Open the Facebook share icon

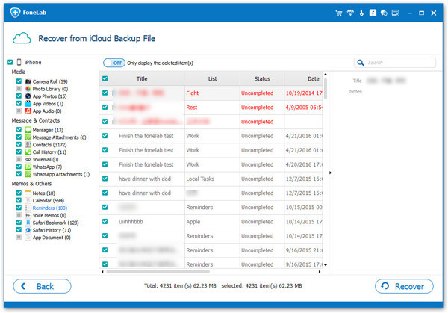(373, 13)
